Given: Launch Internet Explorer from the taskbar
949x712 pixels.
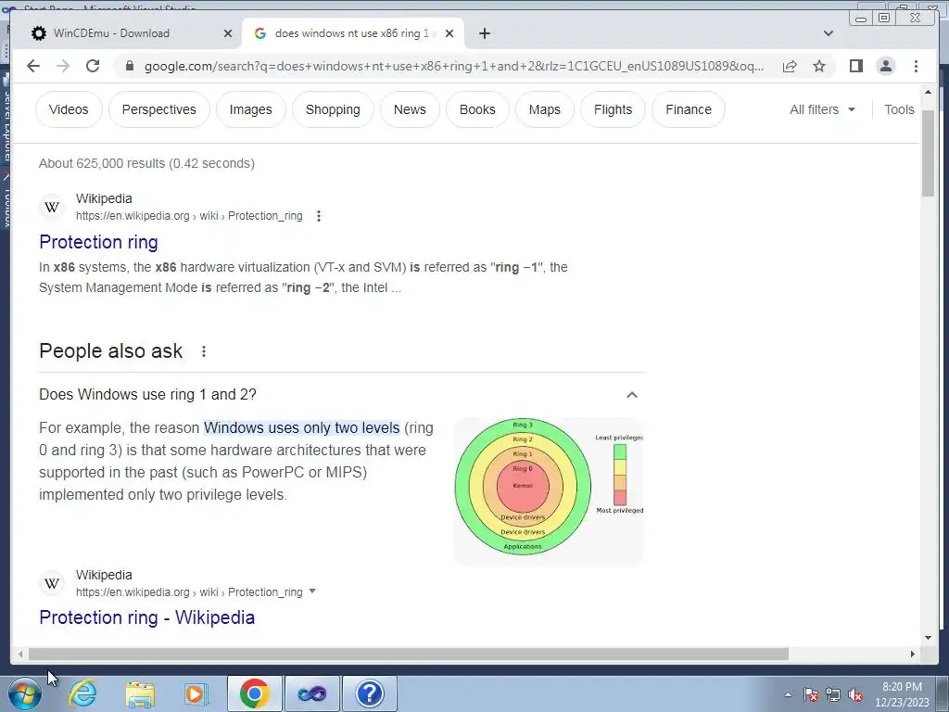Looking at the screenshot, I should click(x=82, y=693).
